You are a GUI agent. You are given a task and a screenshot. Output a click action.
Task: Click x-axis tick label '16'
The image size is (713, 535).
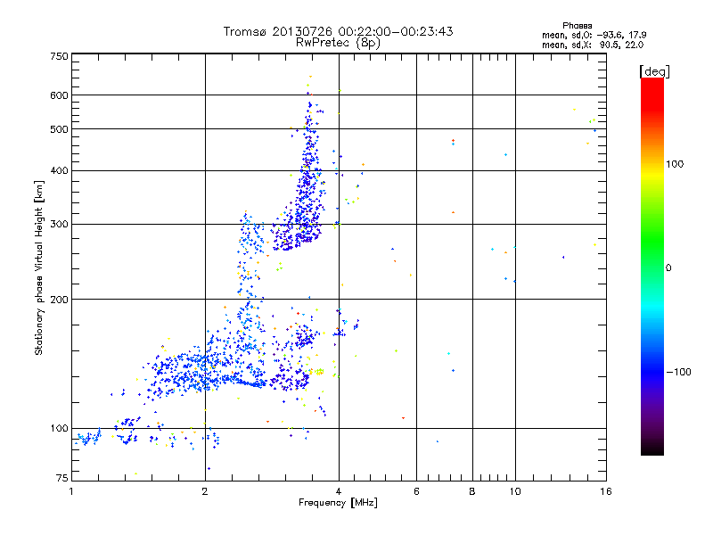pyautogui.click(x=606, y=491)
